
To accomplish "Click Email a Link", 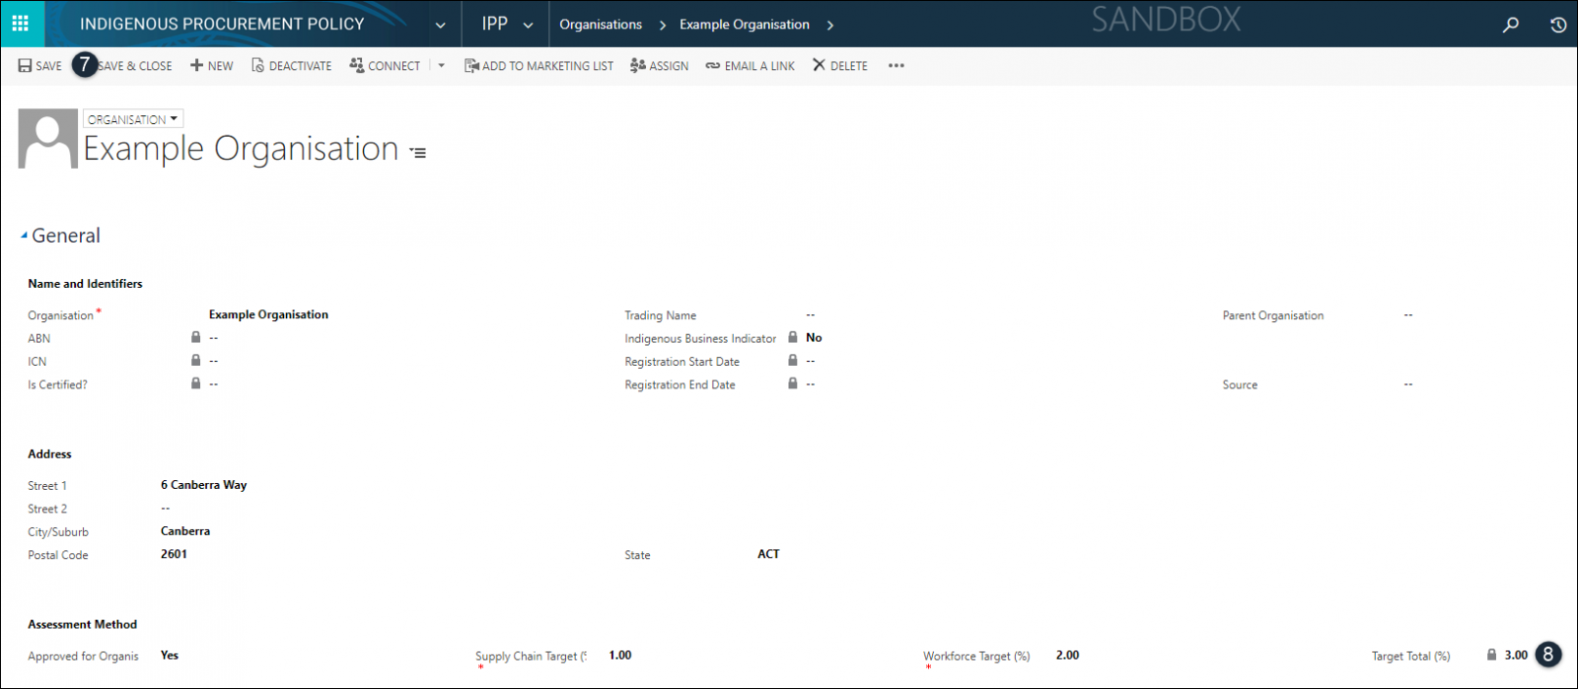I will click(750, 66).
